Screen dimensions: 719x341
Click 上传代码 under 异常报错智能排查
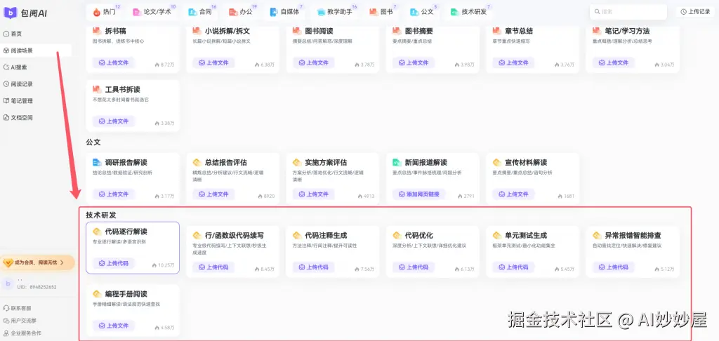tap(614, 267)
